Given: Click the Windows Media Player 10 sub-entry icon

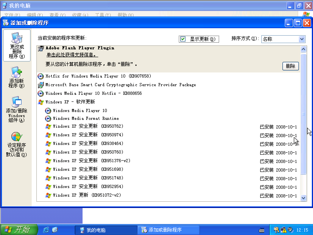Looking at the screenshot, I should tap(48, 110).
